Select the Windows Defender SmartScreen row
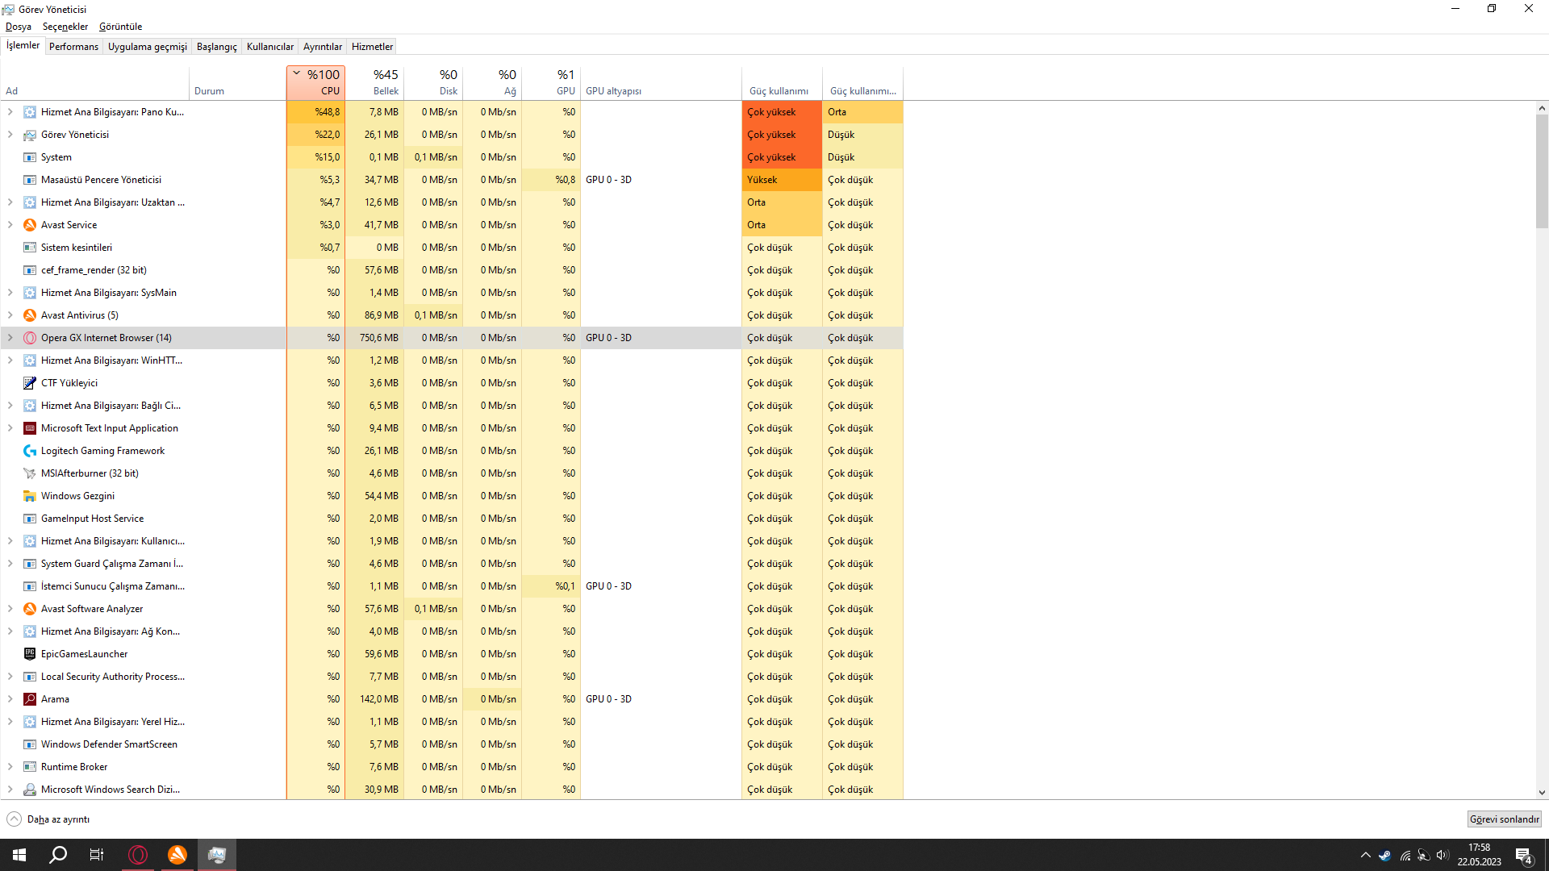Viewport: 1549px width, 871px height. tap(451, 744)
